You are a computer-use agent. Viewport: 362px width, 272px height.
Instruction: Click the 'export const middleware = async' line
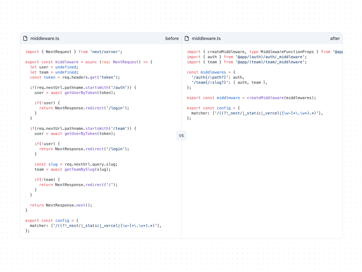[x=89, y=62]
